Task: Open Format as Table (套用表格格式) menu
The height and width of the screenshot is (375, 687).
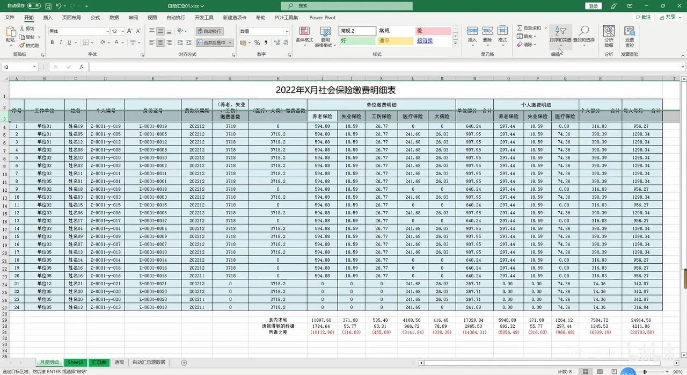Action: tap(325, 36)
